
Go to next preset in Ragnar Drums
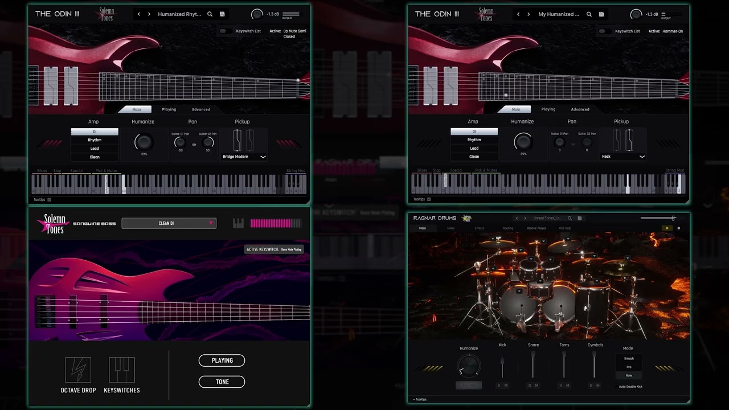[x=526, y=218]
